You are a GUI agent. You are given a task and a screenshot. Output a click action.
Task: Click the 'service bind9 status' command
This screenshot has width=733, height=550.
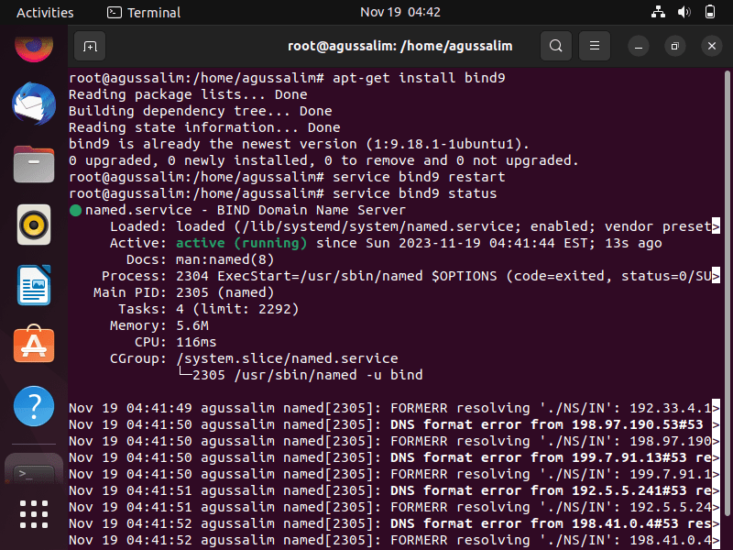point(415,193)
